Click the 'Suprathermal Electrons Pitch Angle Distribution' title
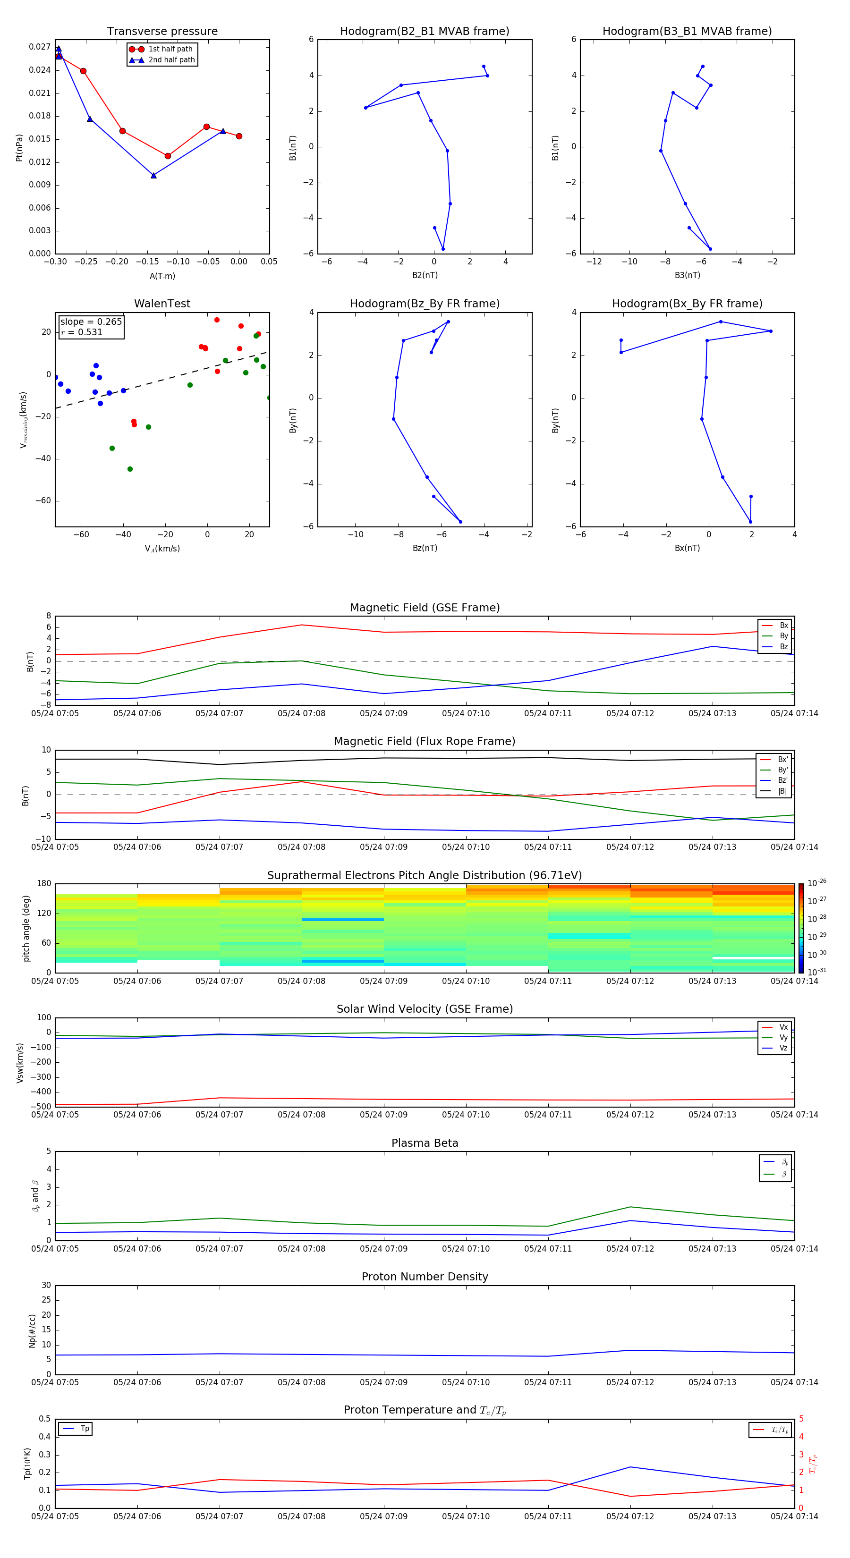 pos(425,876)
